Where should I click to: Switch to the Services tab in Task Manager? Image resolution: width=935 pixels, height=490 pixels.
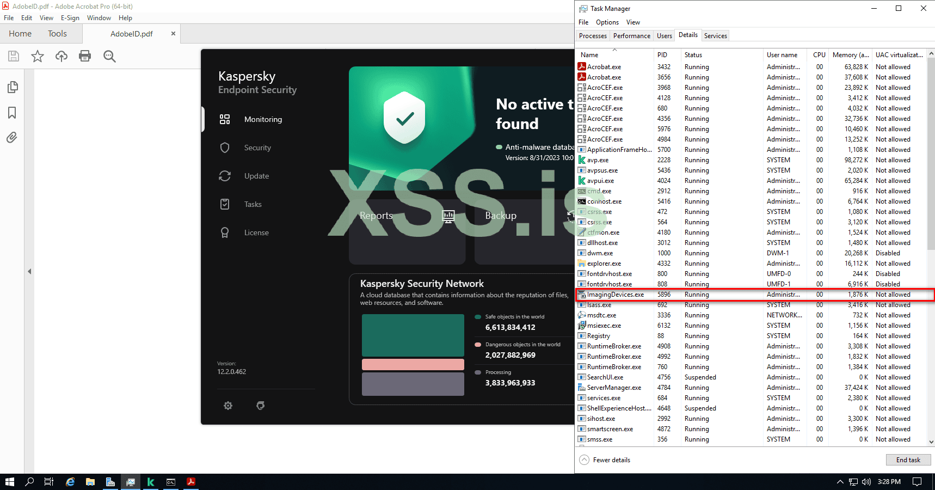point(716,36)
